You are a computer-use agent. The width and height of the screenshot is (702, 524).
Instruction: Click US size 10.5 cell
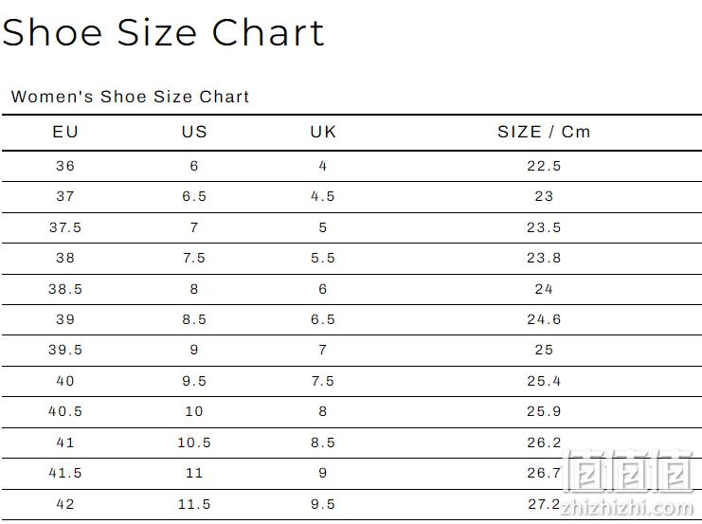194,443
